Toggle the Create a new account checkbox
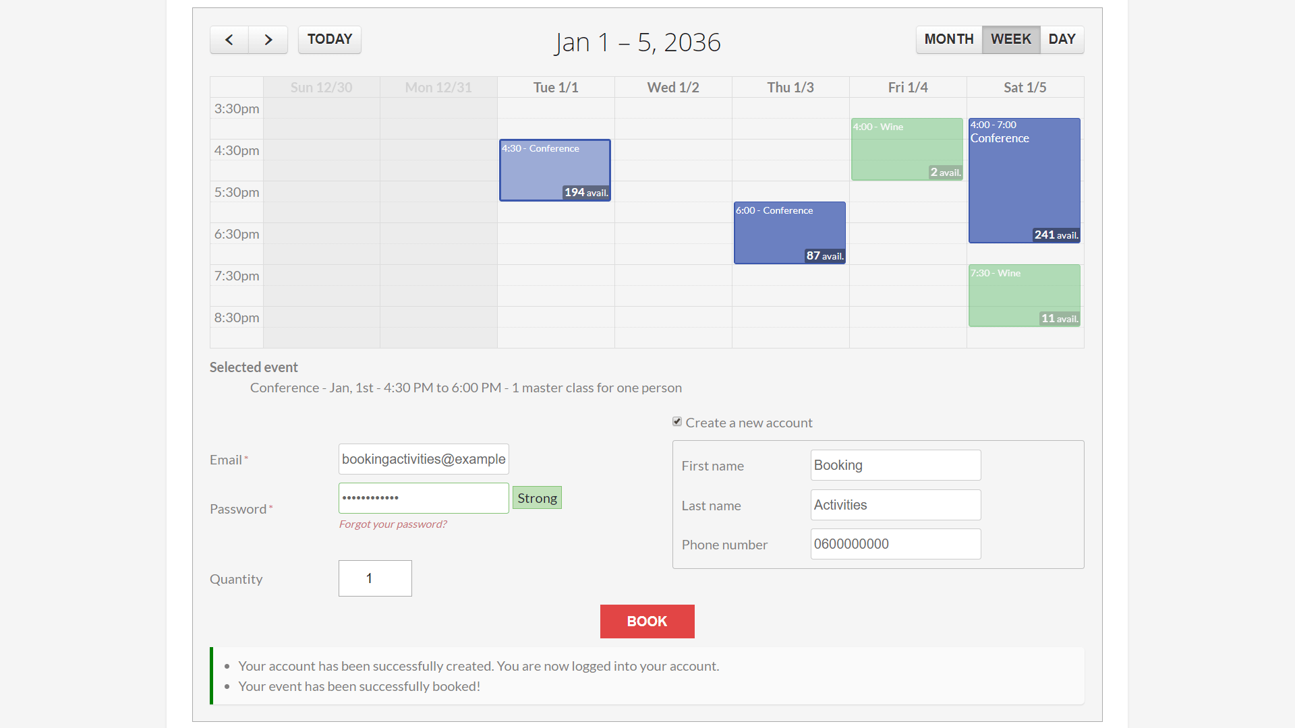 (677, 421)
